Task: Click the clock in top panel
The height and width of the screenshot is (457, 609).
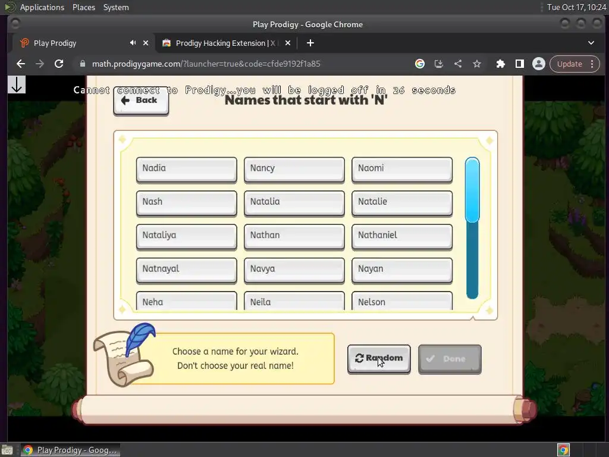Action: click(576, 7)
